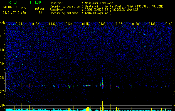Click the 'Receiver' field label

(56, 10)
